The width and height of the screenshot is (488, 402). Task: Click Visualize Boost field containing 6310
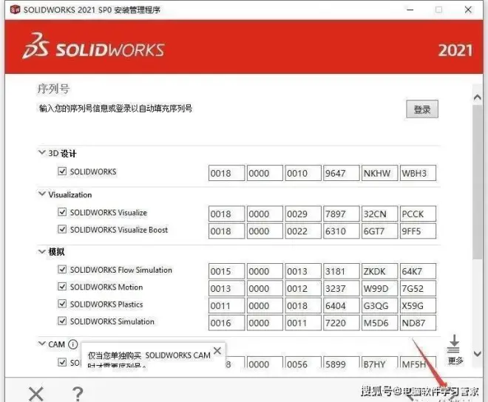[x=341, y=231]
